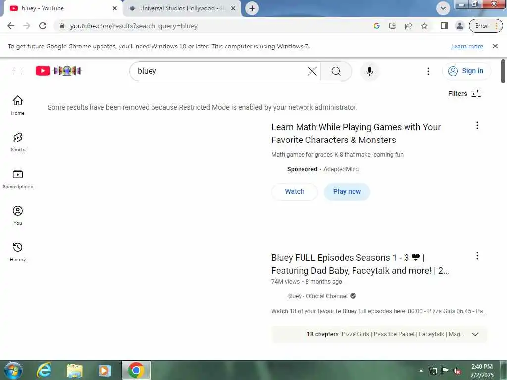Open Learn Math While Playing Games ad title
Screen dimensions: 507x380
[x=356, y=134]
